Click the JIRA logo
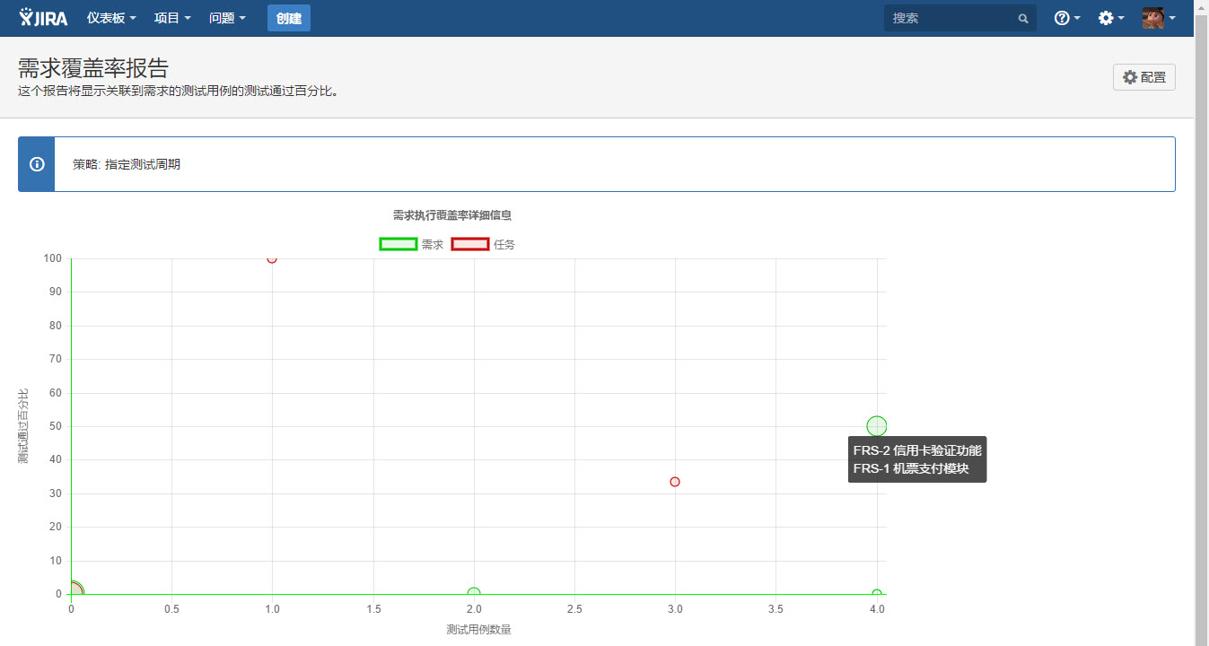 click(x=44, y=17)
